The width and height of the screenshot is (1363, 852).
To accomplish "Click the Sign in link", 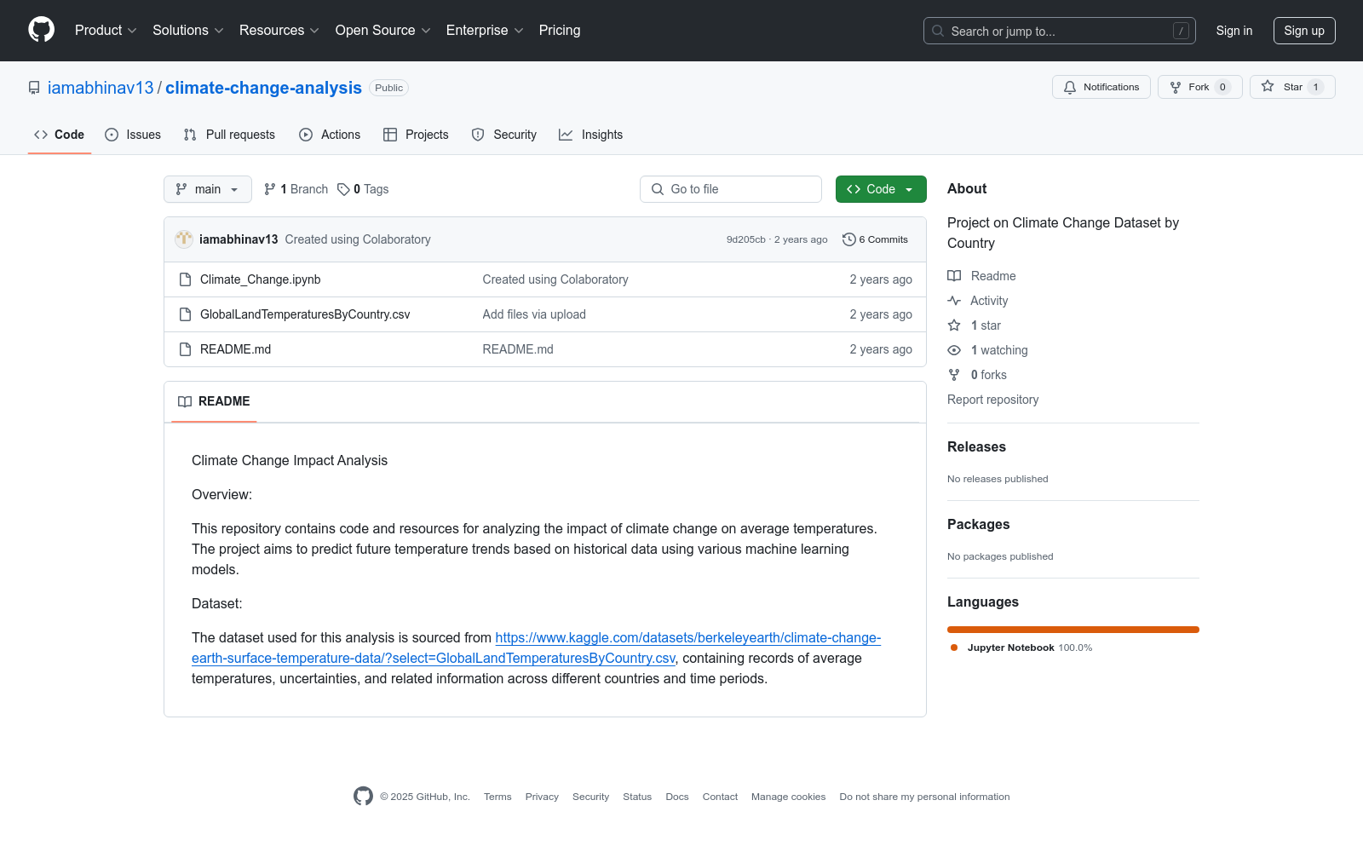I will (1234, 31).
